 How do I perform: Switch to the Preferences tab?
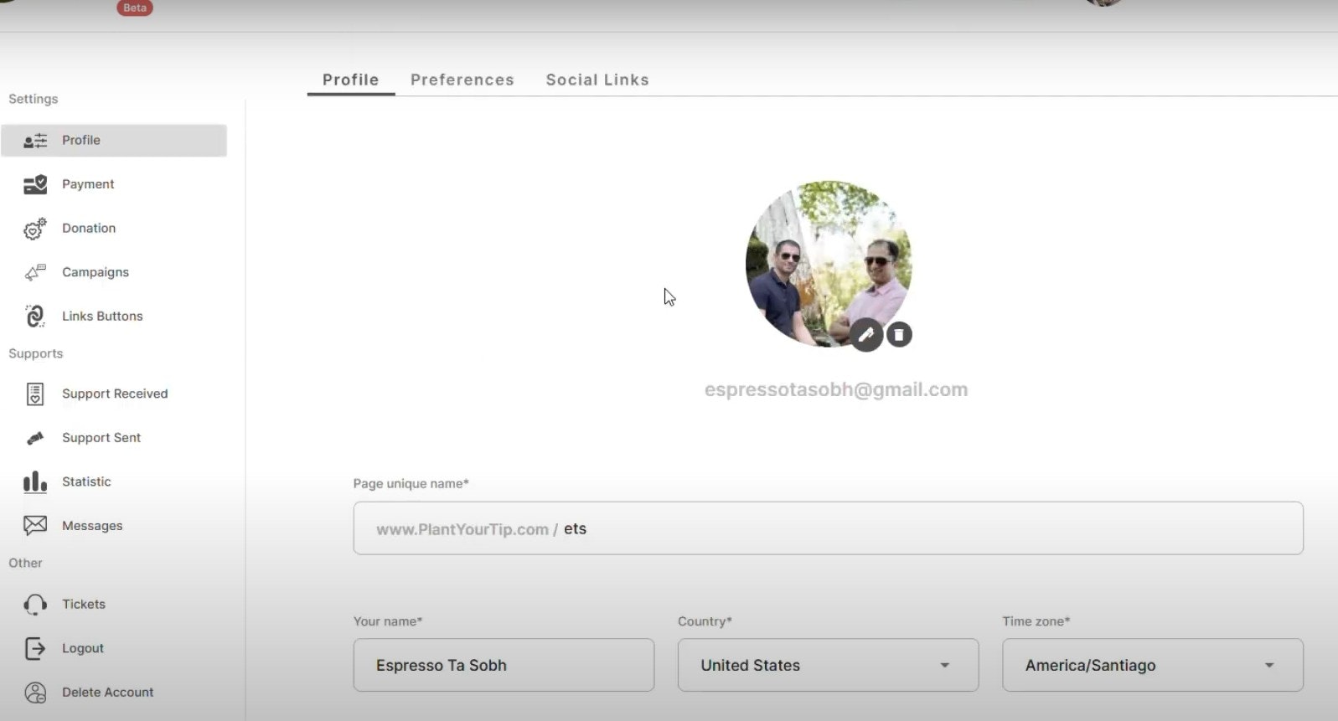[x=462, y=80]
